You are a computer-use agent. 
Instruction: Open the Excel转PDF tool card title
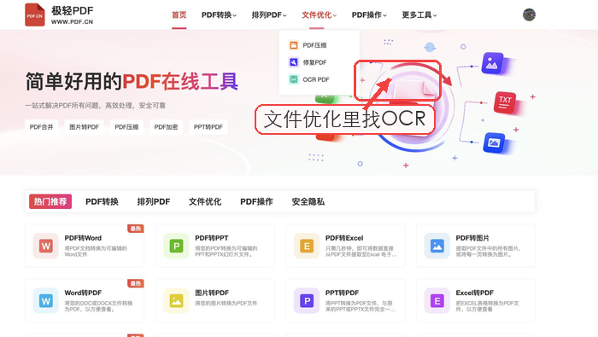click(x=474, y=293)
